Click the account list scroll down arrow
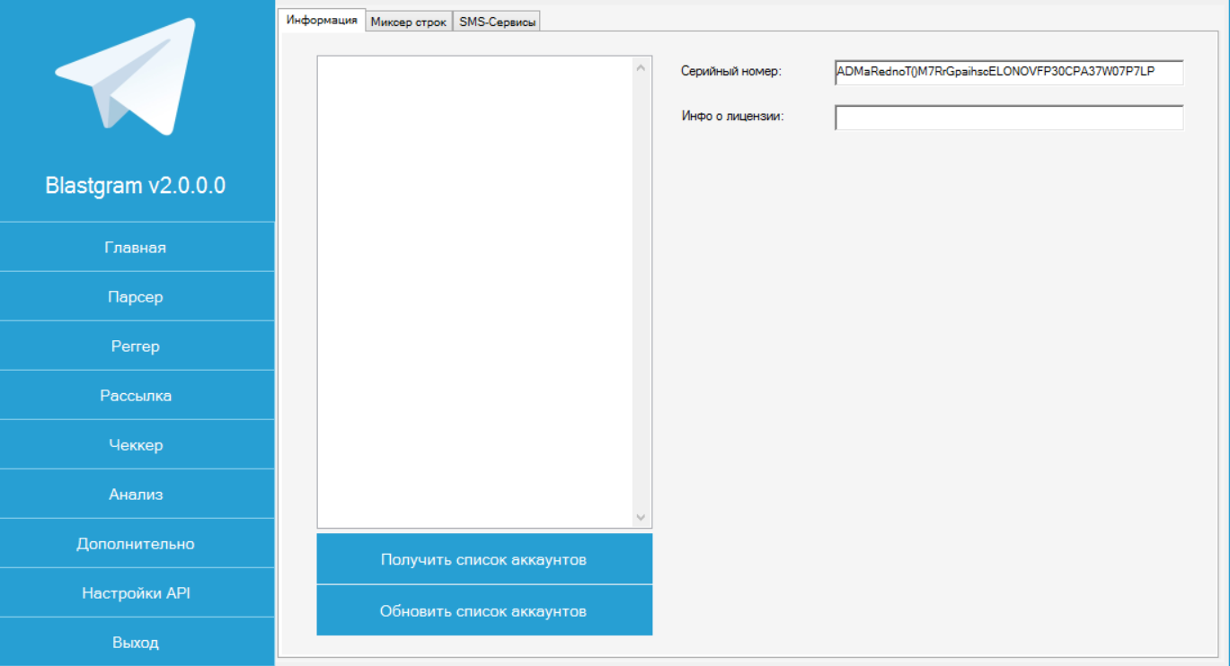 641,517
